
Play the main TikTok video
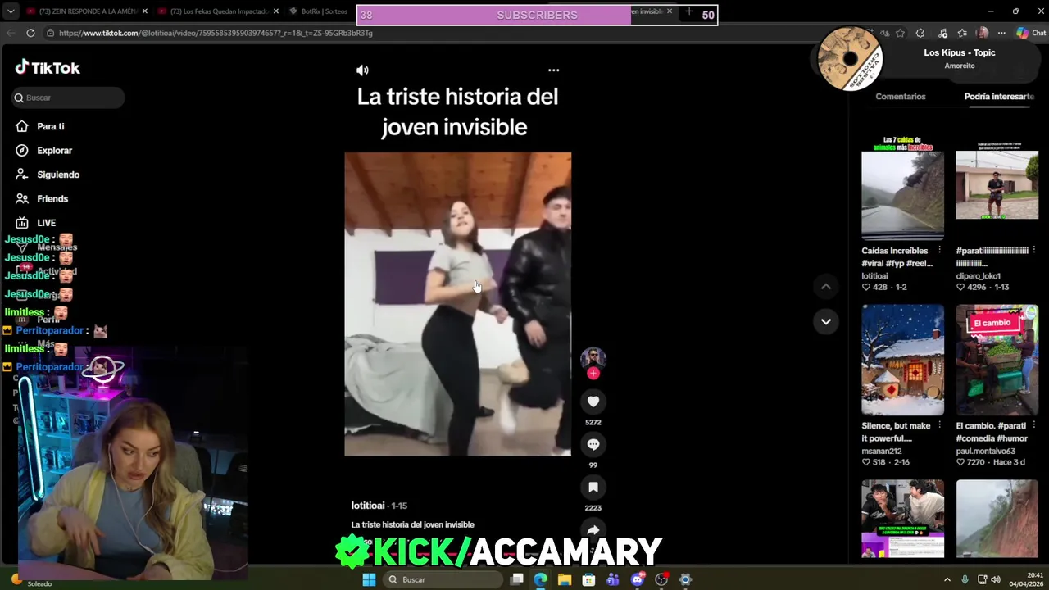[457, 304]
